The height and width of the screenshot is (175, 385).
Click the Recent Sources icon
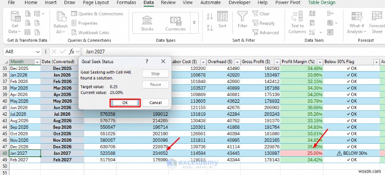(x=38, y=23)
